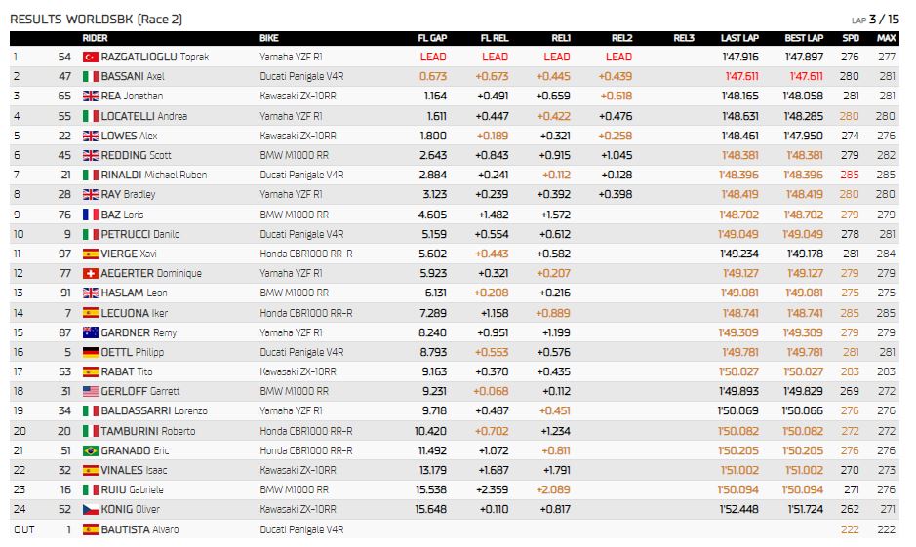Screen dimensions: 916x547
Task: Select LECUONA Iker's Honda CBR1000 RR-R bike
Action: pos(306,313)
